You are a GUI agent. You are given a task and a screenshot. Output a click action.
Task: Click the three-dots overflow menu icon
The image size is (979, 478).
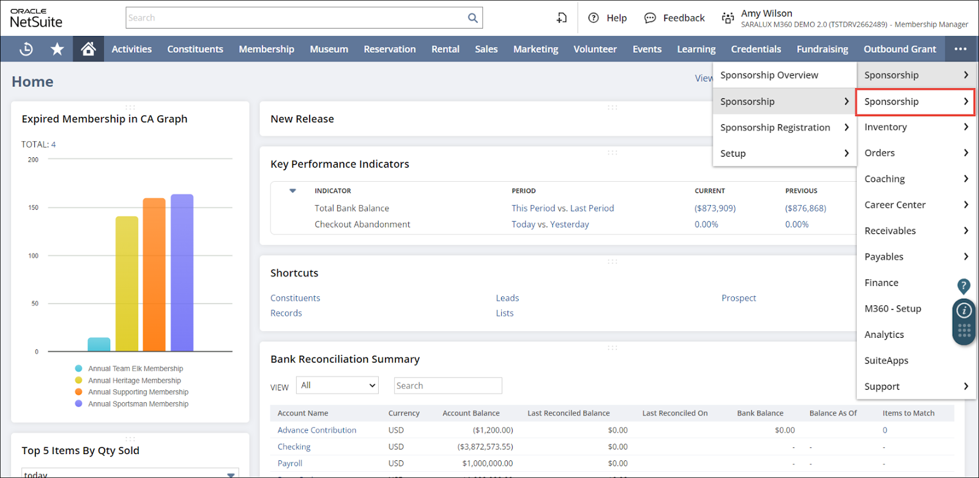coord(960,49)
